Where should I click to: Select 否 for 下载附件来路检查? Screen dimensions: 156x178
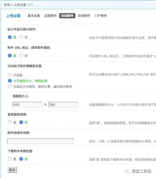21,159
